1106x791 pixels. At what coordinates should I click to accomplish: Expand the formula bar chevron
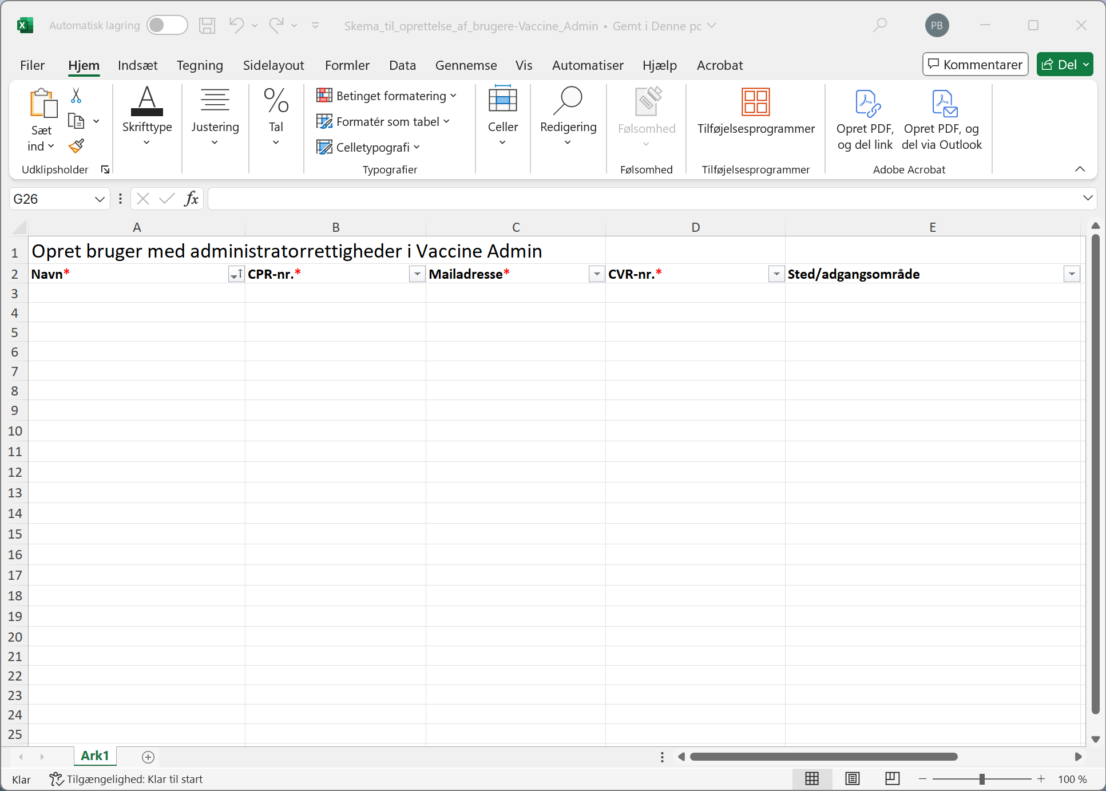point(1088,198)
